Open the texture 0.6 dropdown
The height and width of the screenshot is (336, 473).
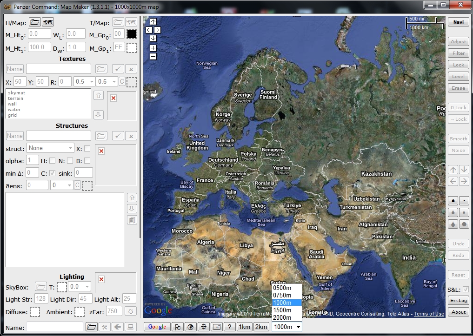(x=107, y=82)
